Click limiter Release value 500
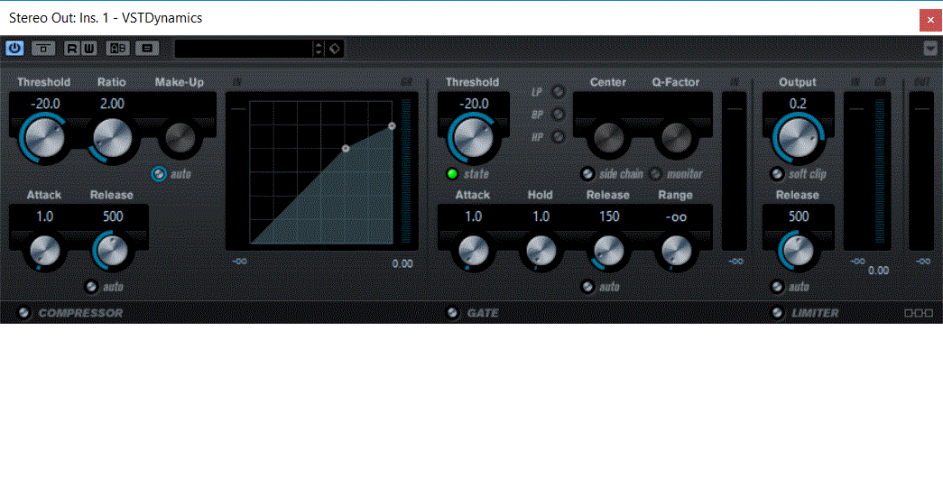 799,217
